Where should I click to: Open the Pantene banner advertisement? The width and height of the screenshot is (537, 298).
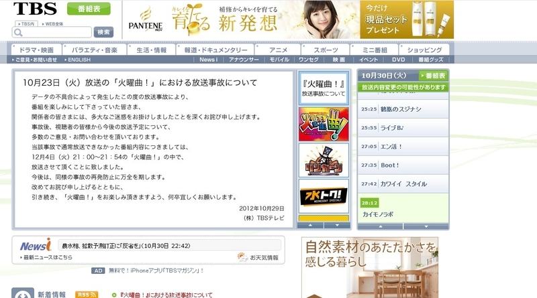point(288,19)
